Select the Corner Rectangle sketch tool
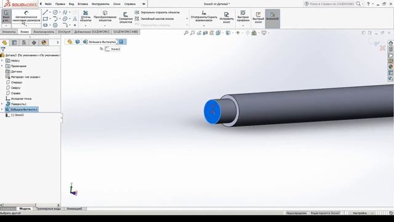This screenshot has width=394, height=222. point(45,19)
